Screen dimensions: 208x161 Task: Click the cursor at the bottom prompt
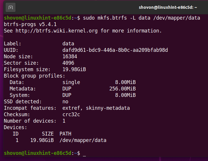pyautogui.click(x=84, y=153)
